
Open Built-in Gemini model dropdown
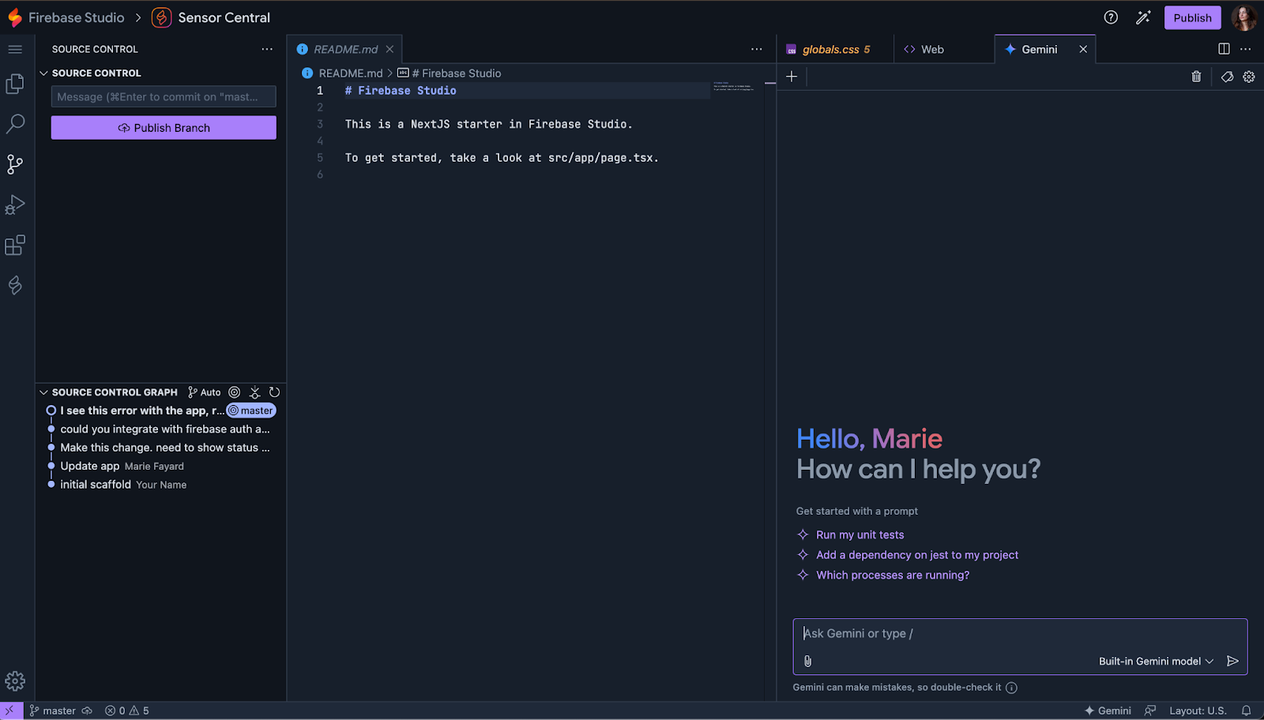click(1156, 662)
